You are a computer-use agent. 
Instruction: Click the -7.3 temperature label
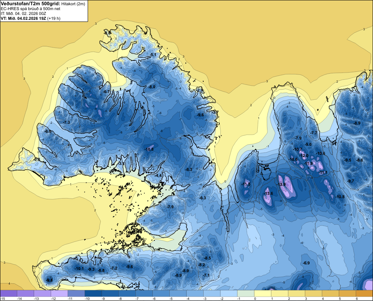click(x=66, y=122)
